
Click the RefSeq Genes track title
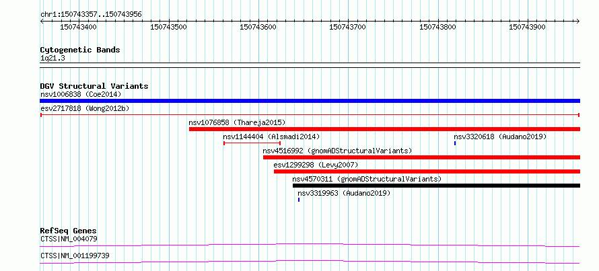[69, 231]
